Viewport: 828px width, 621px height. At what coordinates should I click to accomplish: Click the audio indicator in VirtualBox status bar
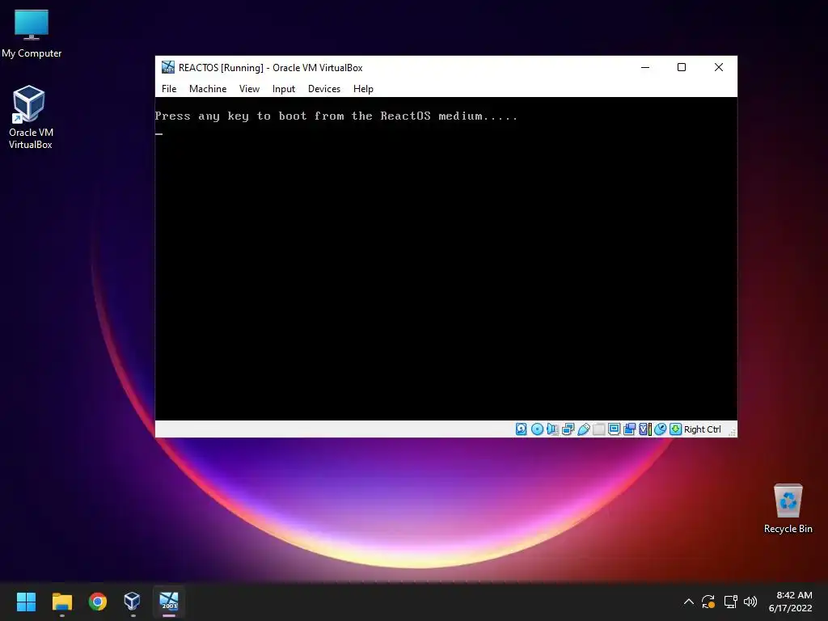pyautogui.click(x=552, y=429)
